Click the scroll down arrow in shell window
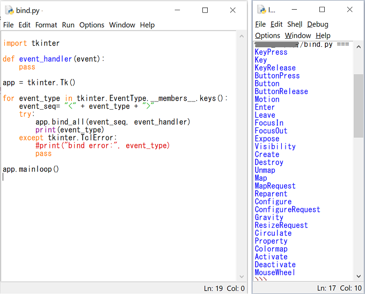 pyautogui.click(x=359, y=276)
